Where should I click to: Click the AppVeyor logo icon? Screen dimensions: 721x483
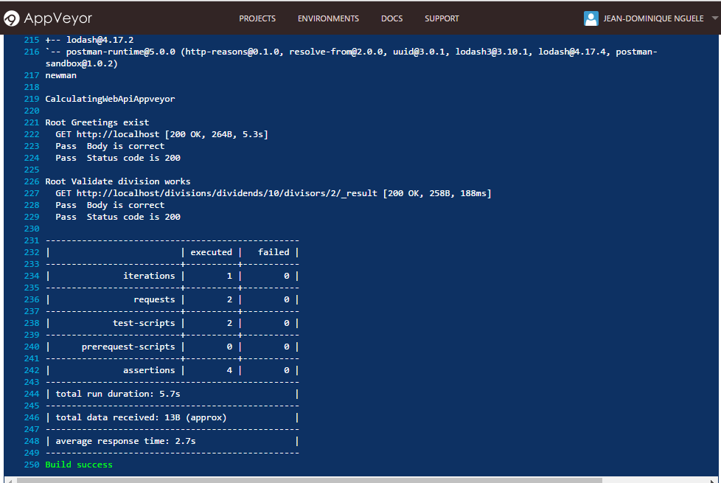coord(12,18)
